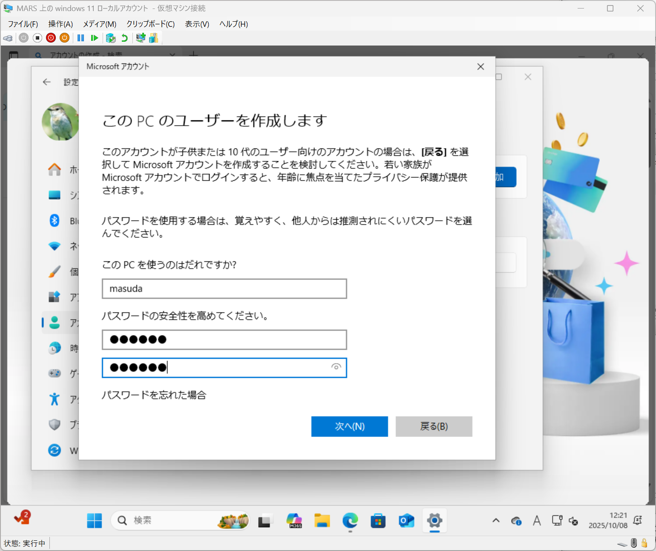
Task: Click the 次へ(N) button
Action: tap(349, 426)
